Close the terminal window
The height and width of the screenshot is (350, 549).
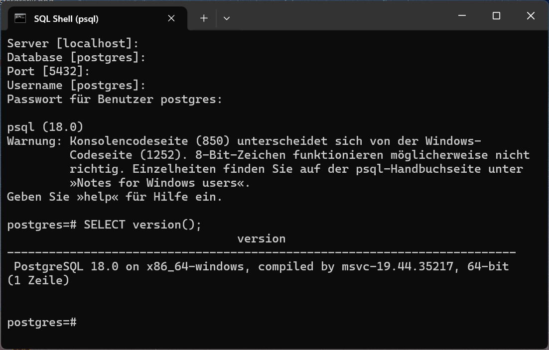531,16
